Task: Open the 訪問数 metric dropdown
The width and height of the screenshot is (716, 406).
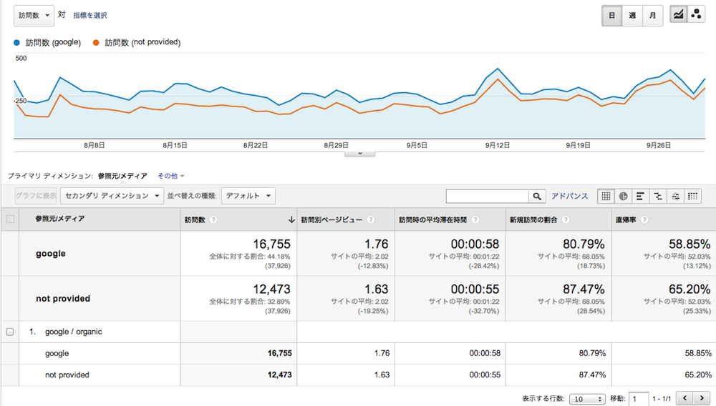Action: click(x=34, y=15)
